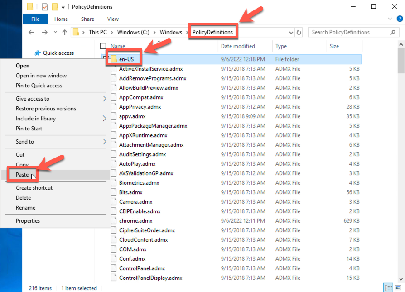Viewport: 405px width, 292px height.
Task: Switch to large icons view toggle
Action: click(398, 288)
